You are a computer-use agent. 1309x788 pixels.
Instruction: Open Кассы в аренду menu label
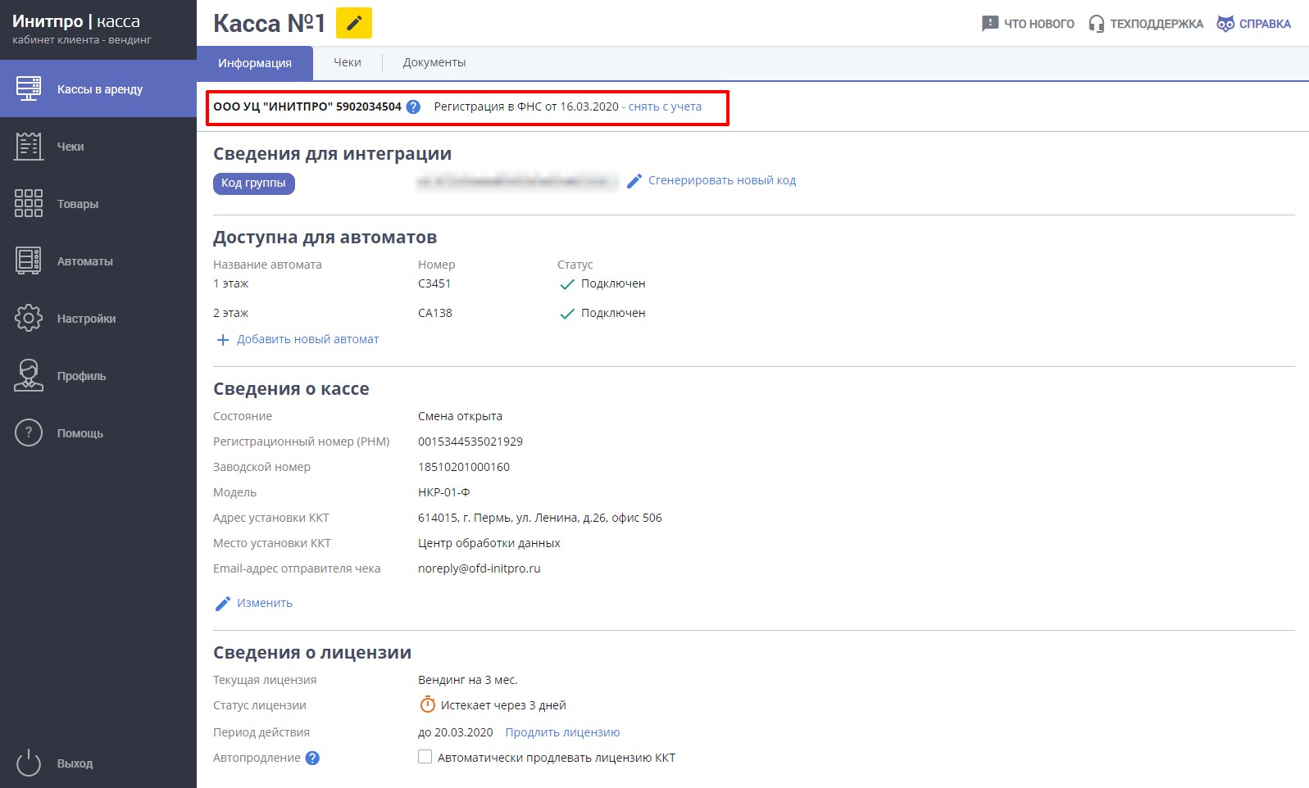click(x=100, y=89)
